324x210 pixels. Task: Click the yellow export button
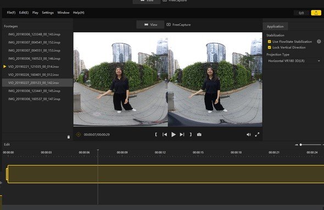click(316, 13)
